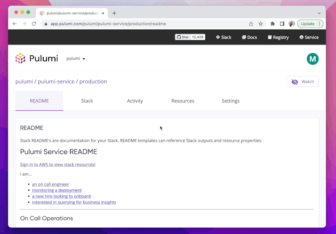Viewport: 336px width, 234px height.
Task: Click the browser back arrow
Action: (x=15, y=24)
